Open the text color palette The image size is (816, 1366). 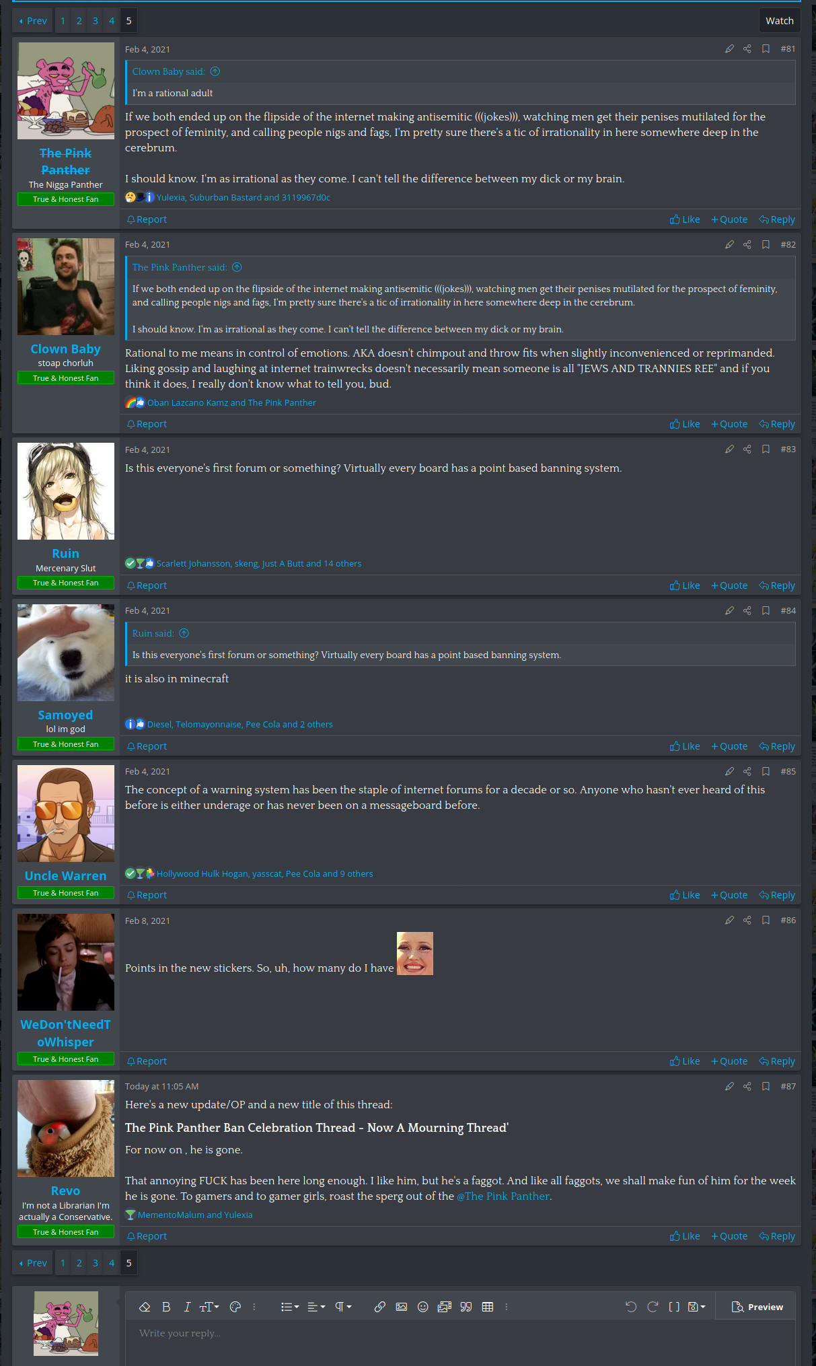point(235,1307)
